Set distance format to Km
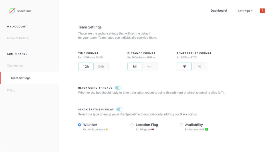Viewport: 274px width, 152px height. pos(150,66)
